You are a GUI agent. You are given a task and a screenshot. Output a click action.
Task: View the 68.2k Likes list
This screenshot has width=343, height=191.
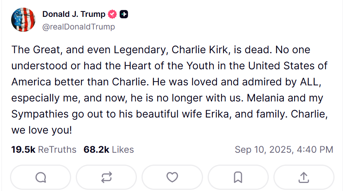click(108, 150)
